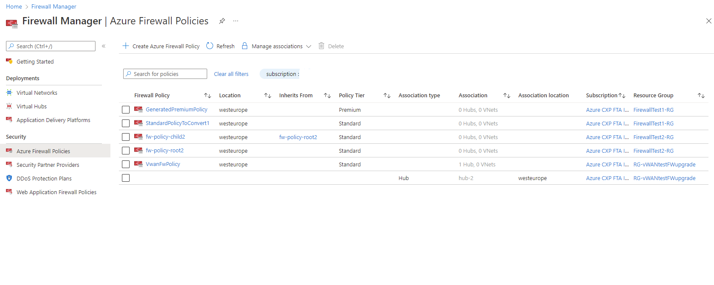Screen dimensions: 714x285
Task: Open Security Partner Providers menu item
Action: click(48, 165)
